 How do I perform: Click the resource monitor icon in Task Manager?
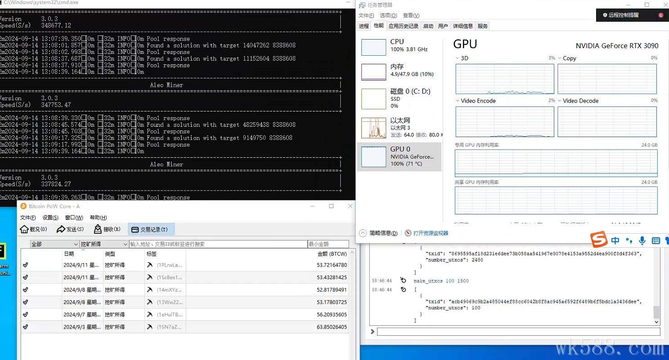[x=408, y=233]
